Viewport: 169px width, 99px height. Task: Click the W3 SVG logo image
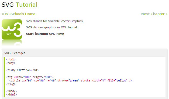pos(12,32)
